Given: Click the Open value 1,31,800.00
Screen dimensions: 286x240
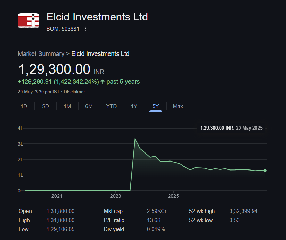Looking at the screenshot, I should click(60, 211).
